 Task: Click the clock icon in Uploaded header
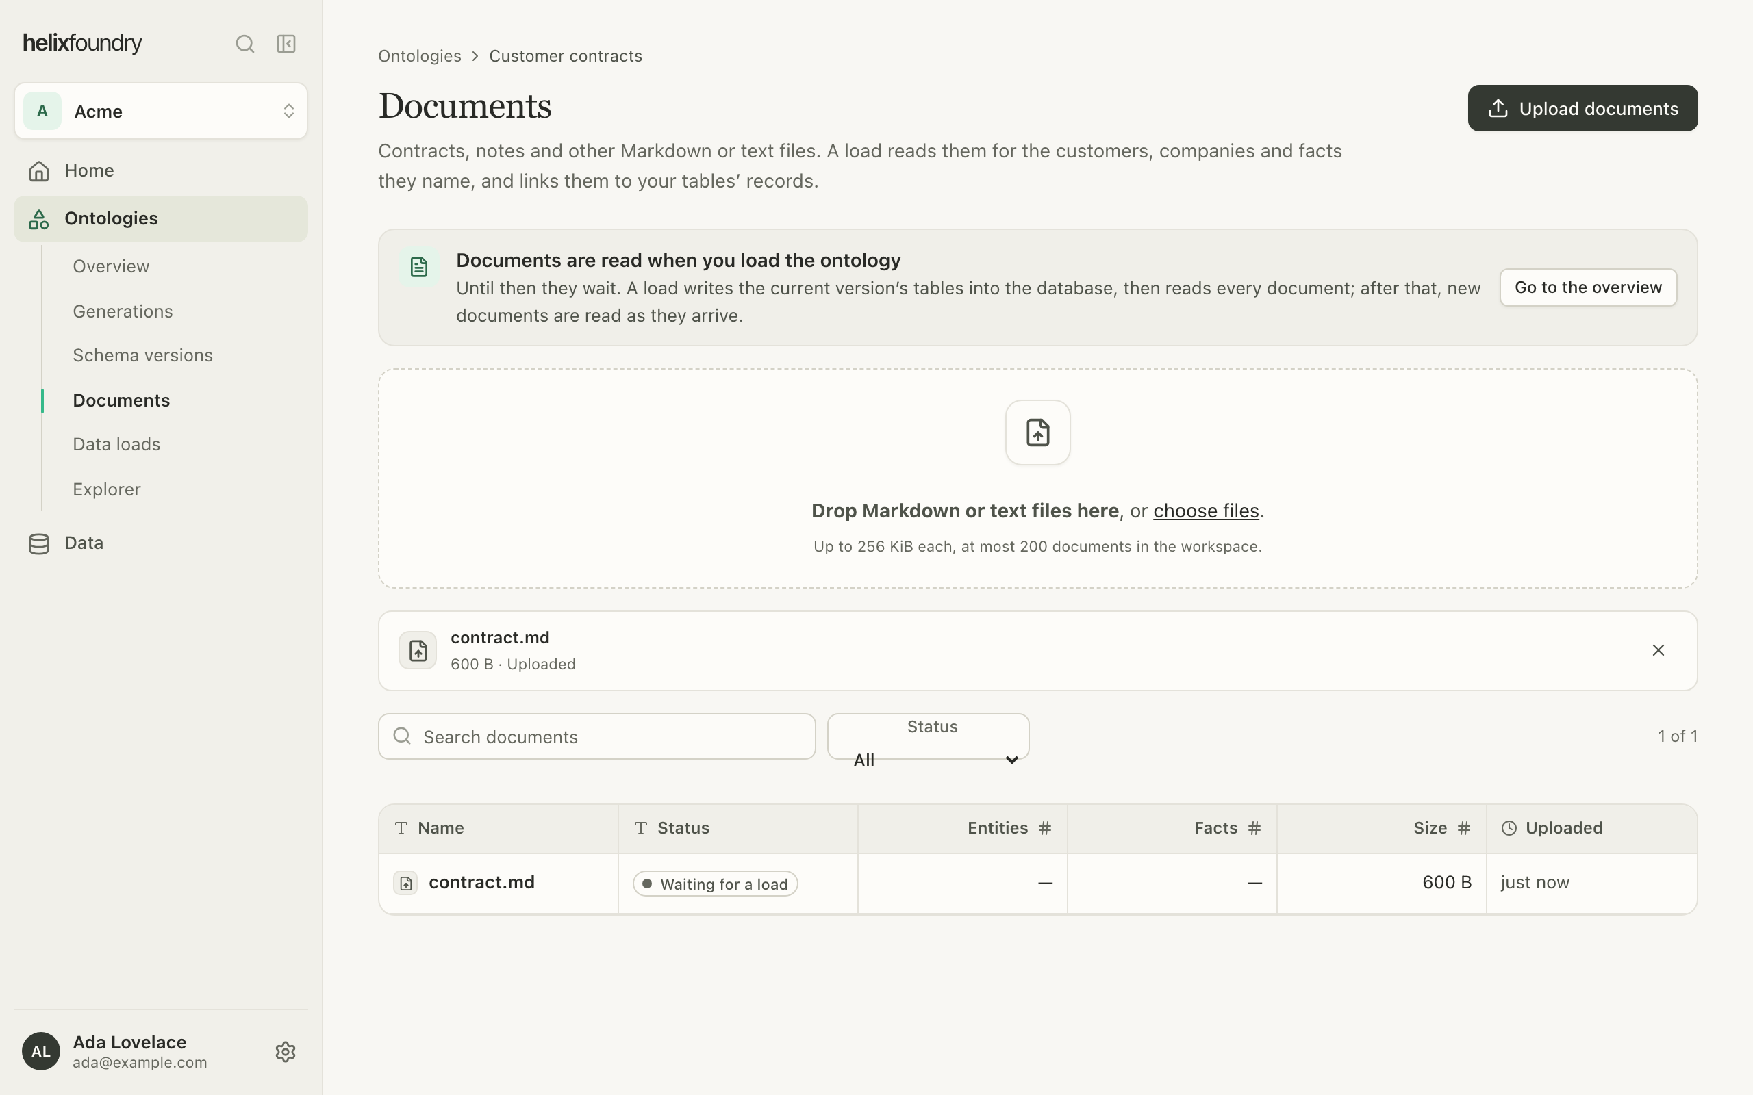(x=1509, y=828)
